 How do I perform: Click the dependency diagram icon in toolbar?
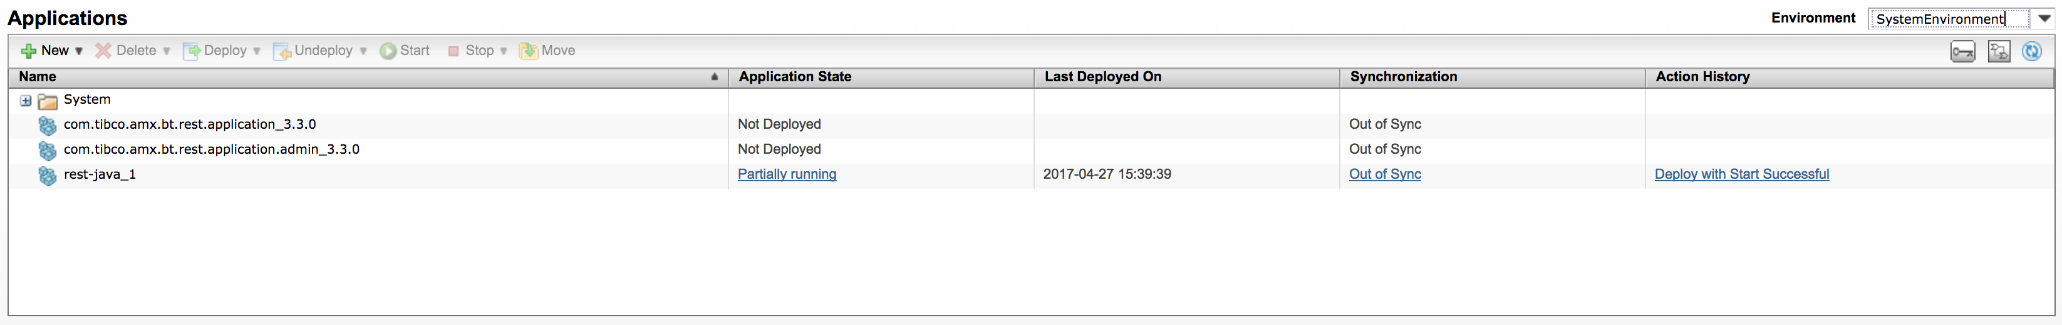coord(1999,52)
